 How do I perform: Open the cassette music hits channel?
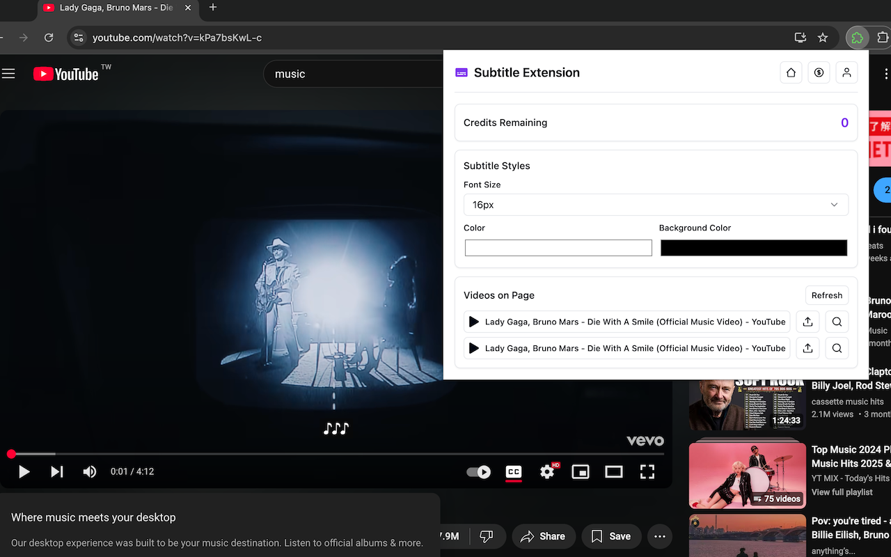[847, 402]
